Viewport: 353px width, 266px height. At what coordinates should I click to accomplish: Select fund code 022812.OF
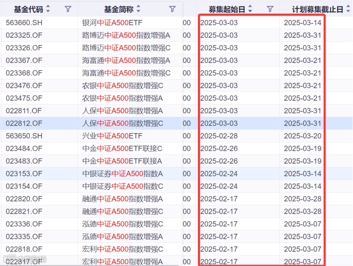coord(24,123)
